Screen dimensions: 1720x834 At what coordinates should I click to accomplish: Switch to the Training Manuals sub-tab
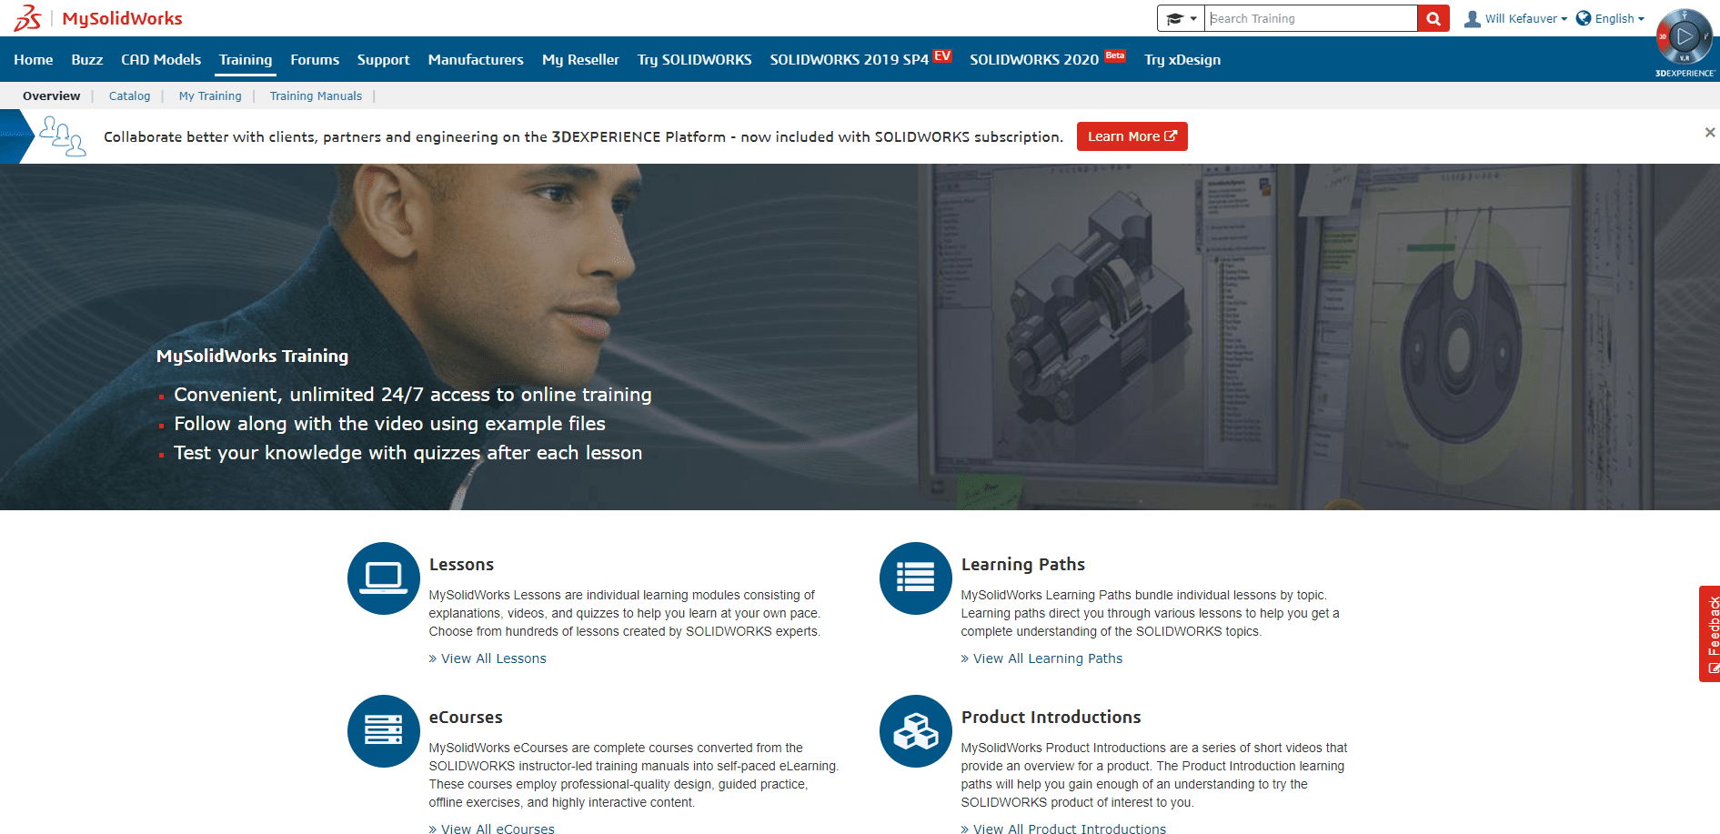coord(316,95)
